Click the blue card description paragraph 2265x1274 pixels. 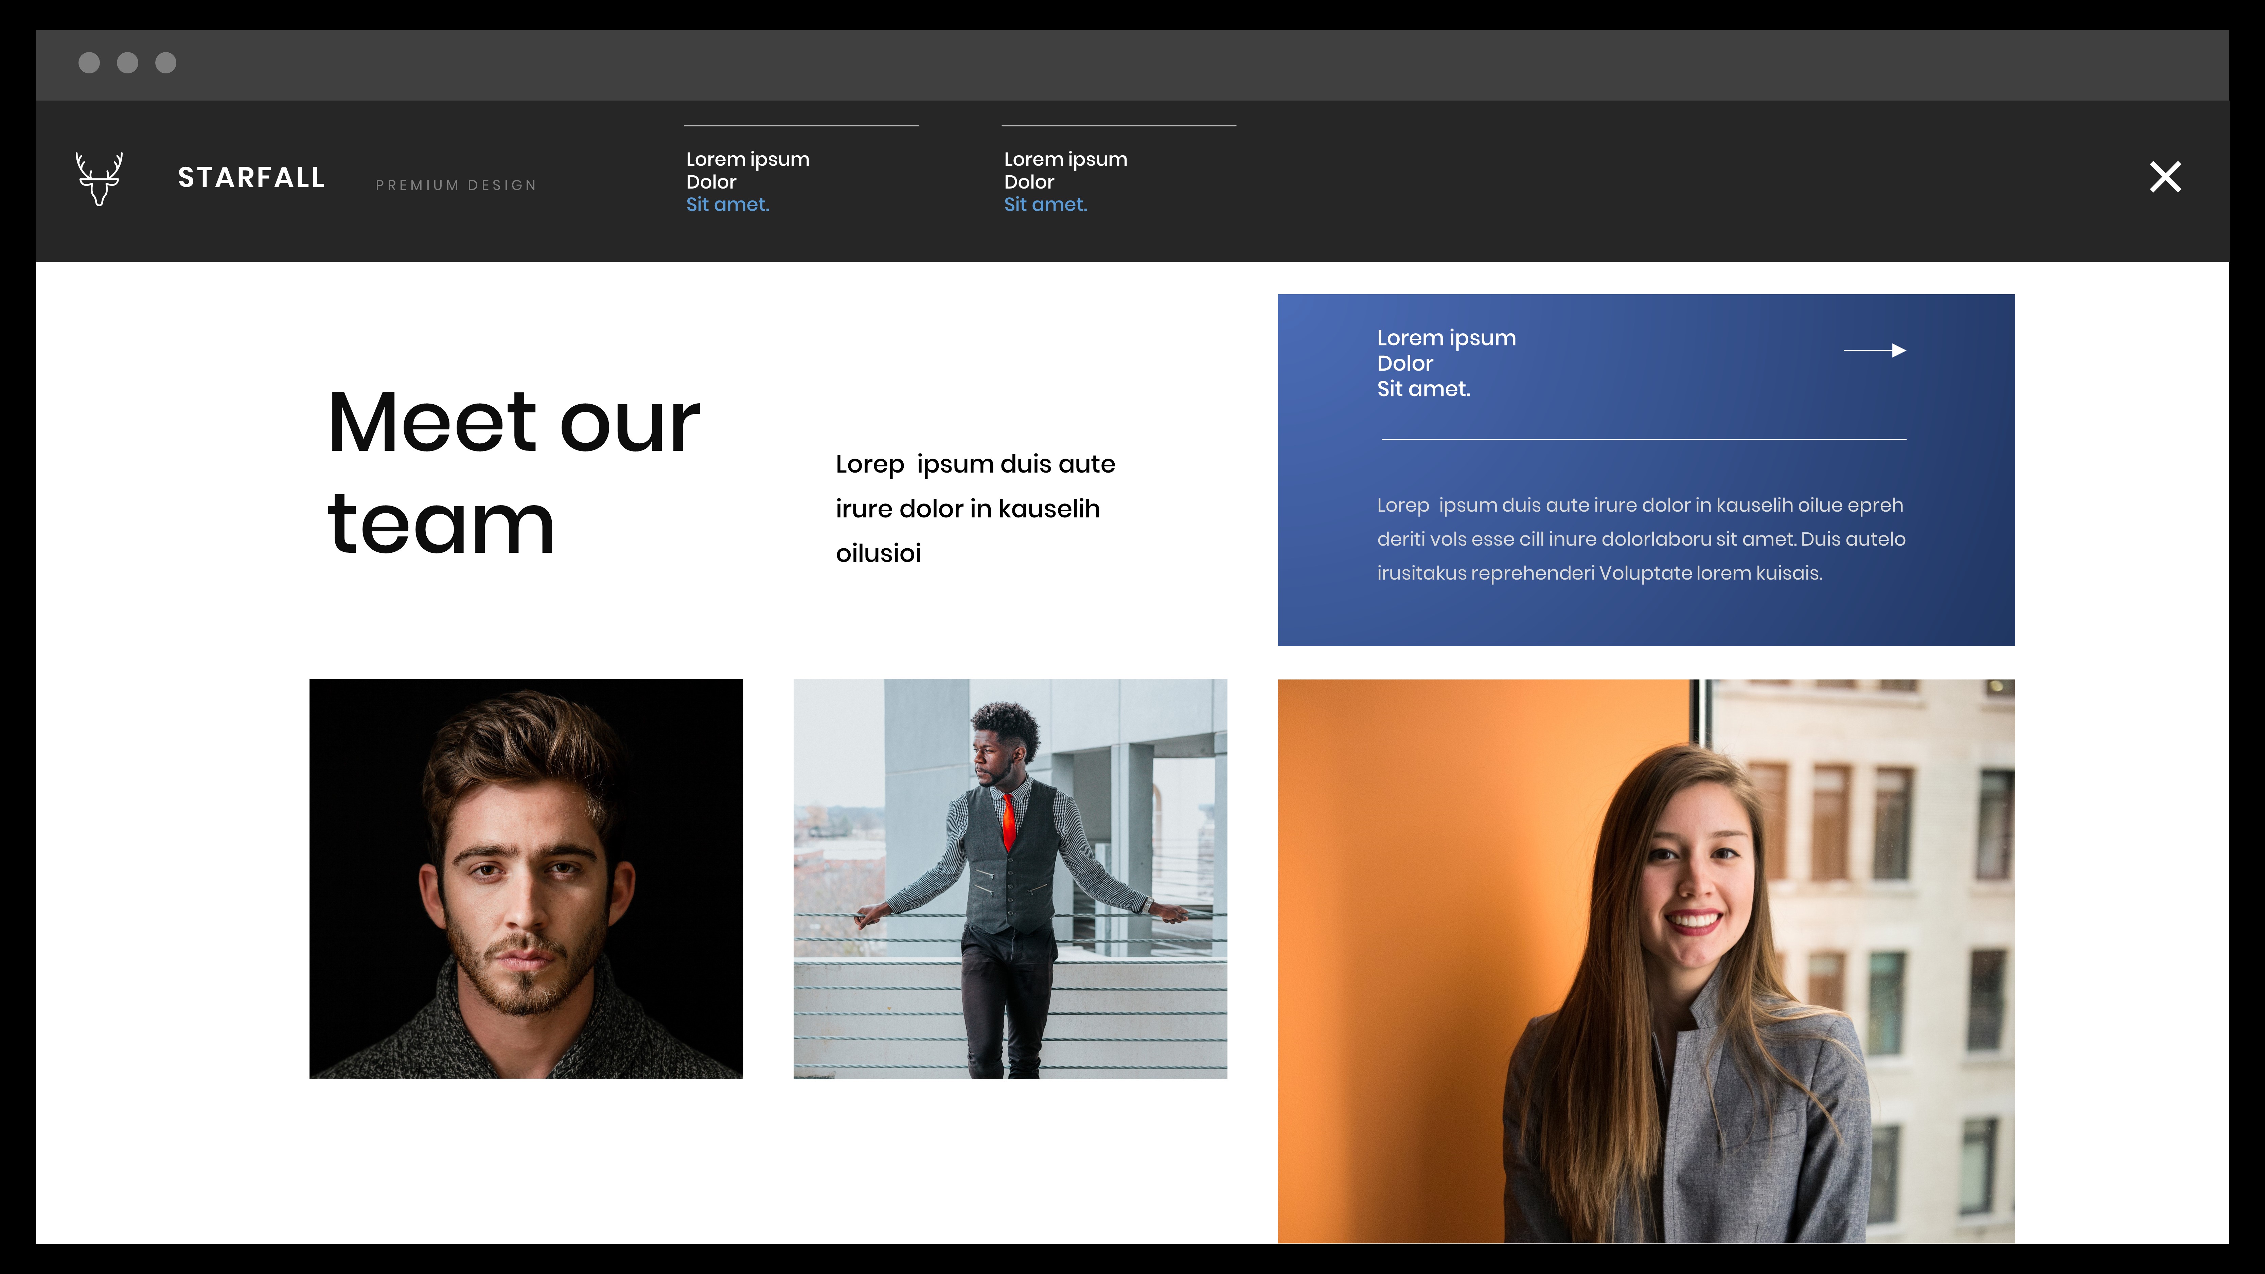1641,539
